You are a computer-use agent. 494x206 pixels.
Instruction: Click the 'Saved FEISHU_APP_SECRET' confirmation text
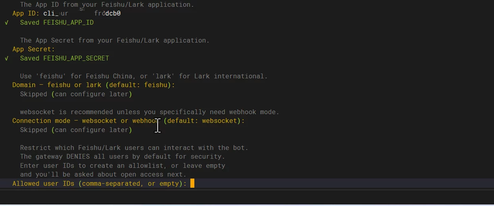coord(64,58)
